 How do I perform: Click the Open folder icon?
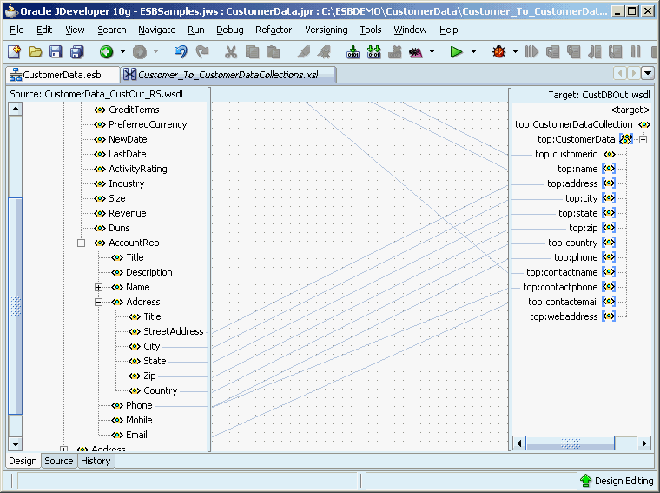tap(35, 52)
